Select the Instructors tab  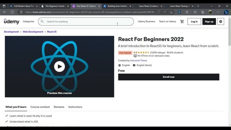click(x=75, y=107)
